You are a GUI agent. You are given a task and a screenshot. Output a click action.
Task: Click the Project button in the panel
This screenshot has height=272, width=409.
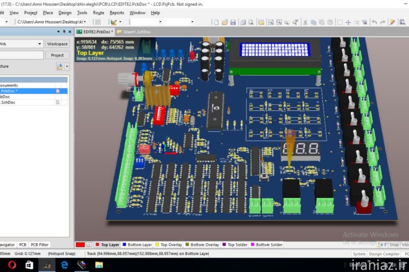point(57,55)
